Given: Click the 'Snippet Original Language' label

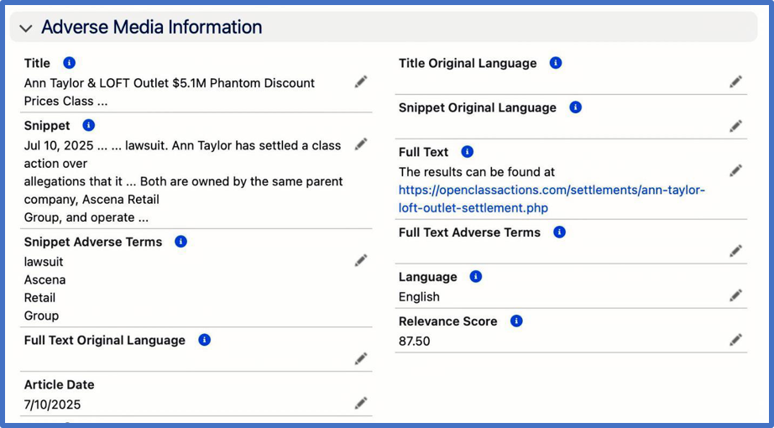Looking at the screenshot, I should 478,107.
